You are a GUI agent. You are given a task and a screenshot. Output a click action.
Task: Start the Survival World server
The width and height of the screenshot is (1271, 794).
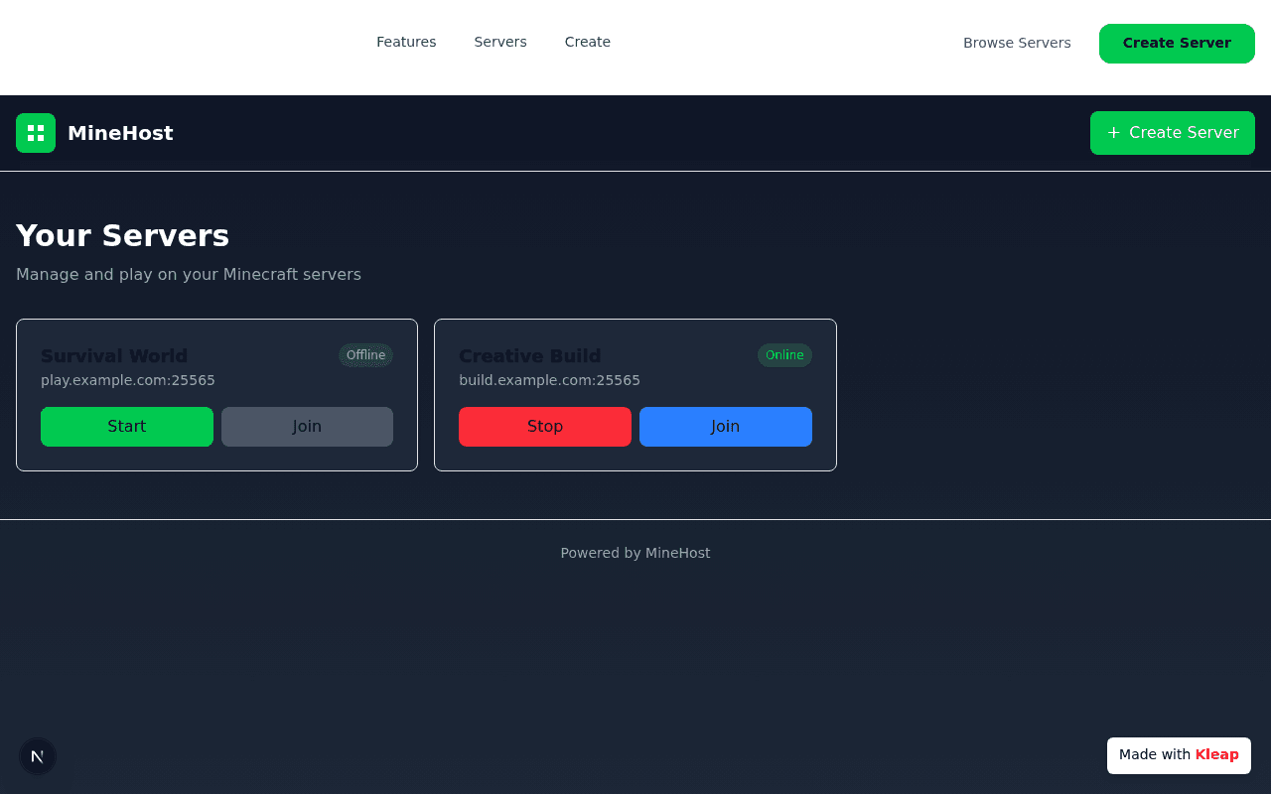(x=127, y=427)
